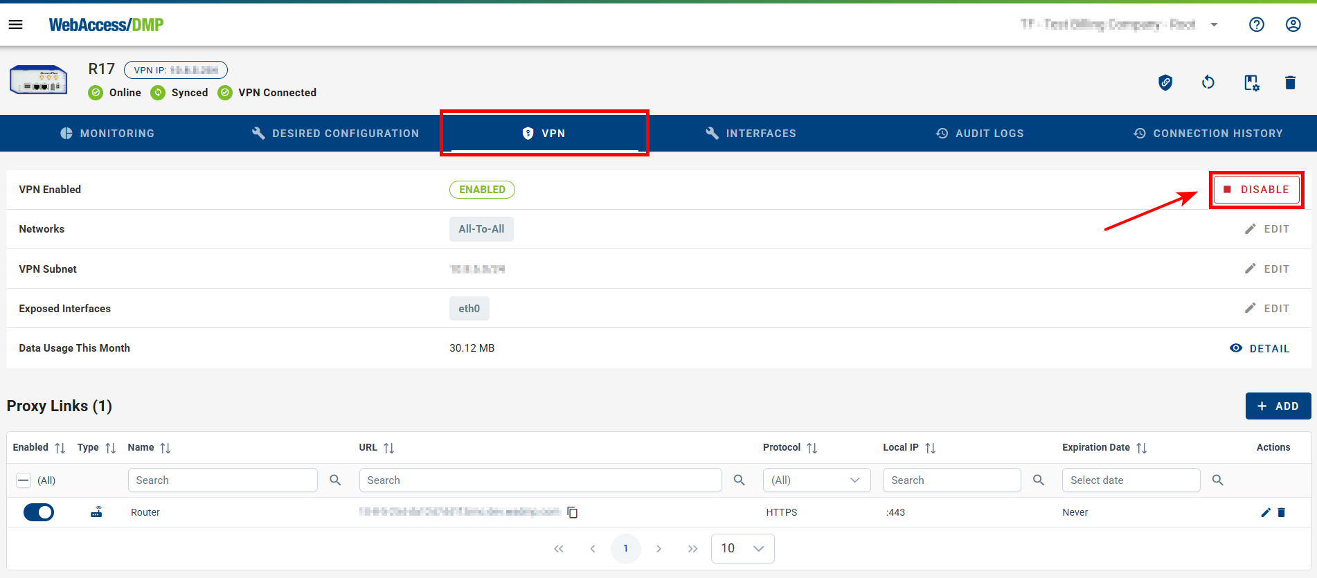Click the VPN shield icon in device header
Image resolution: width=1317 pixels, height=578 pixels.
click(x=1165, y=83)
